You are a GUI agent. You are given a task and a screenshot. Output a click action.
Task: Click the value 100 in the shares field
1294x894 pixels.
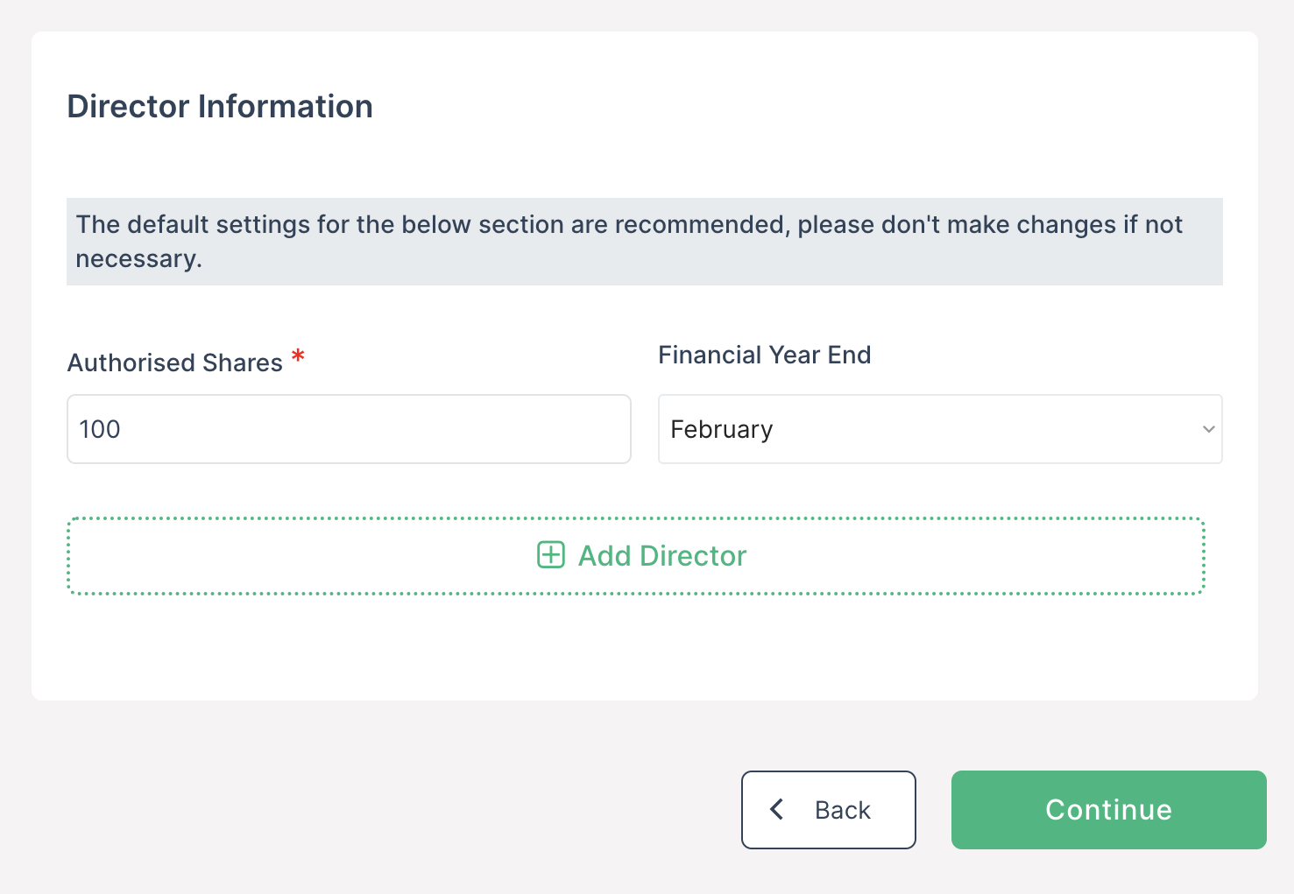[x=100, y=429]
